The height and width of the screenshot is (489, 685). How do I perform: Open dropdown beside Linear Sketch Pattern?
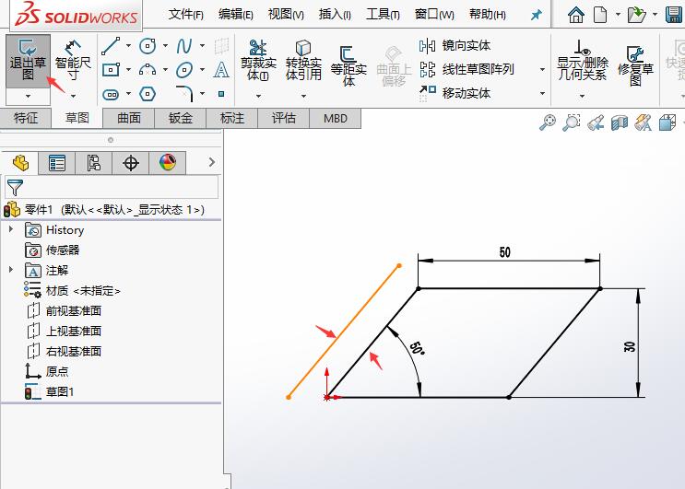point(543,69)
